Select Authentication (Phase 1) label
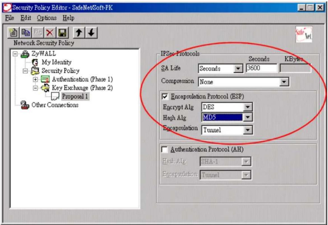Image resolution: width=328 pixels, height=225 pixels. coord(82,79)
